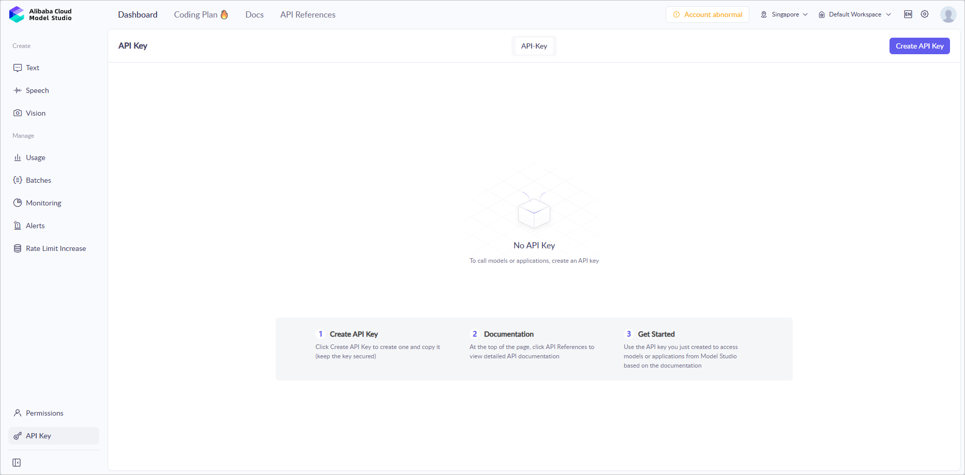
Task: Switch language with the EN icon
Action: pyautogui.click(x=908, y=14)
